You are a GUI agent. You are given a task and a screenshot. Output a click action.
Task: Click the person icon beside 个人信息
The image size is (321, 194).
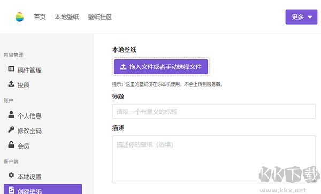click(x=11, y=114)
